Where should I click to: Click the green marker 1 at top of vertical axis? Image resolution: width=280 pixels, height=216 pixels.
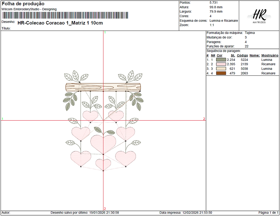click(105, 33)
